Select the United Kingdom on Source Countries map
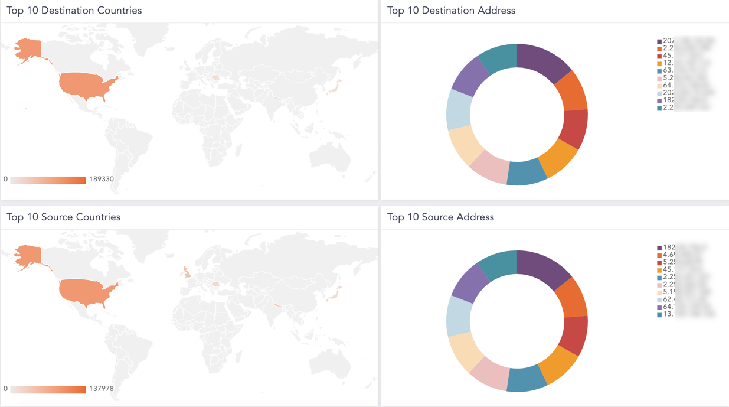The width and height of the screenshot is (729, 407). [187, 272]
